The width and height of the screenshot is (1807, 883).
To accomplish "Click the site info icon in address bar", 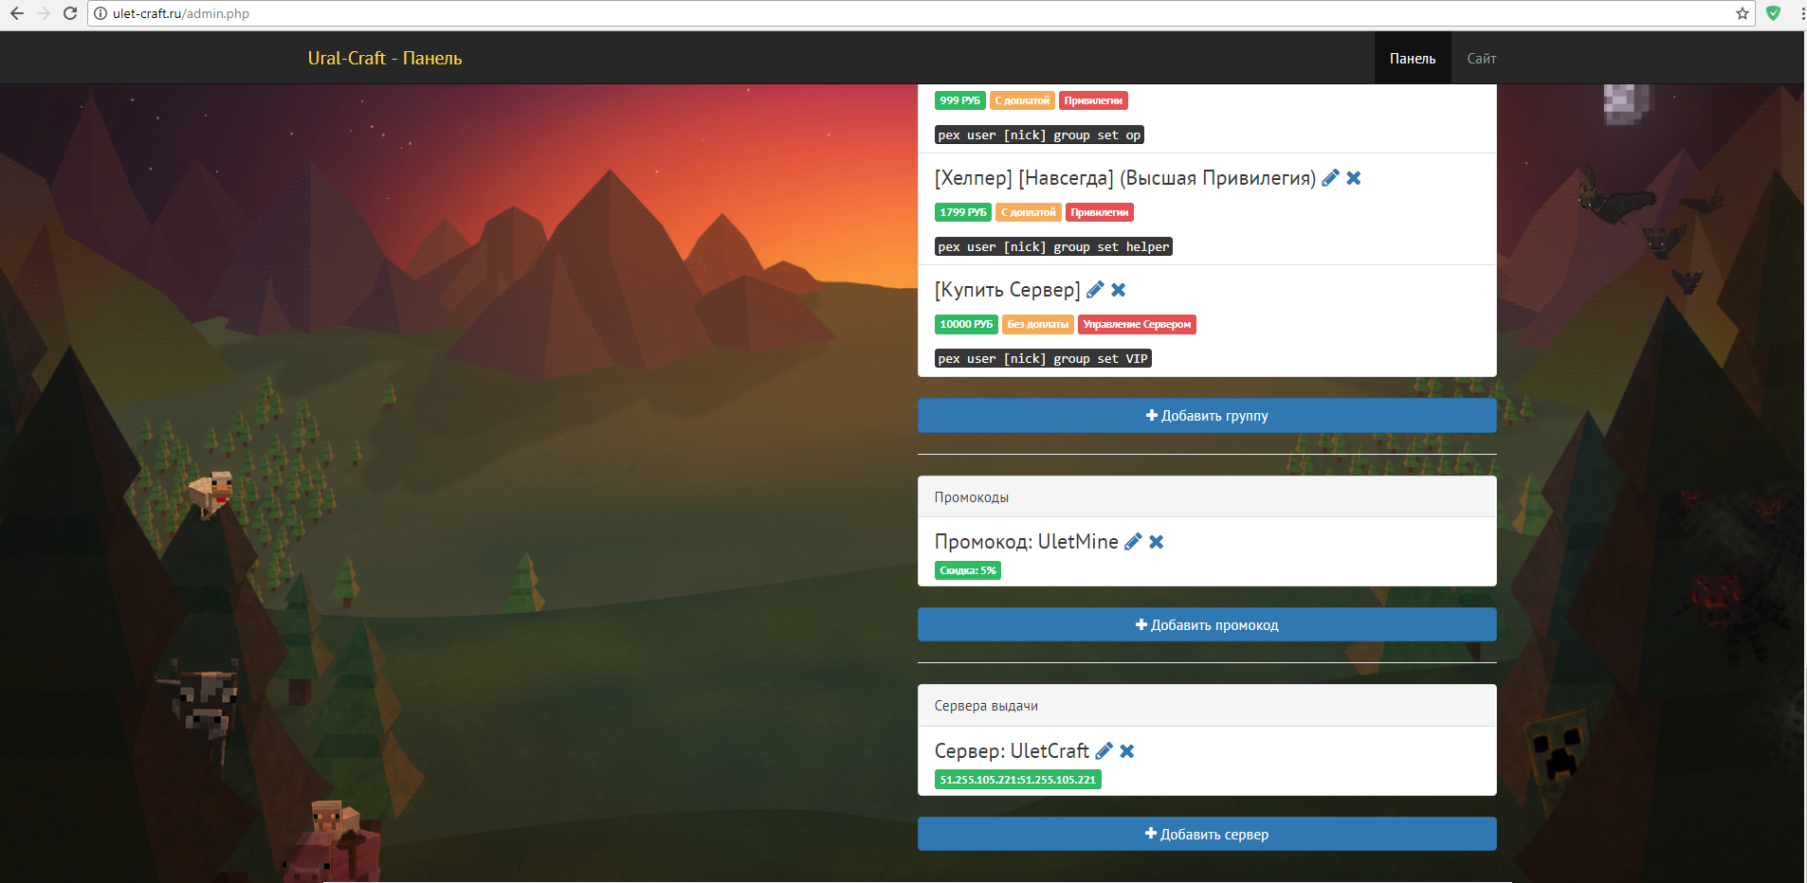I will click(x=100, y=13).
